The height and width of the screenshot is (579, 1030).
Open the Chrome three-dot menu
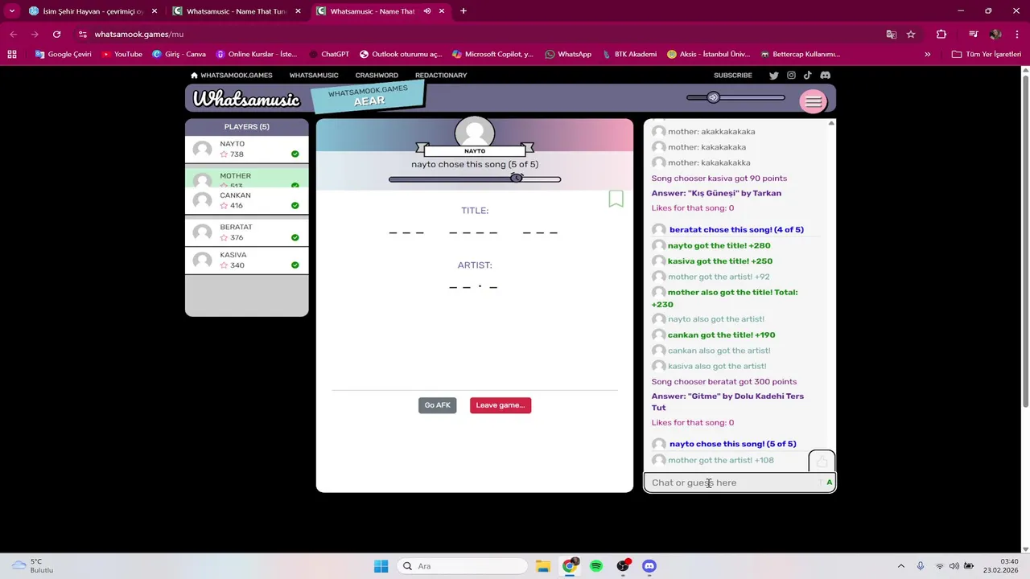tap(1016, 35)
